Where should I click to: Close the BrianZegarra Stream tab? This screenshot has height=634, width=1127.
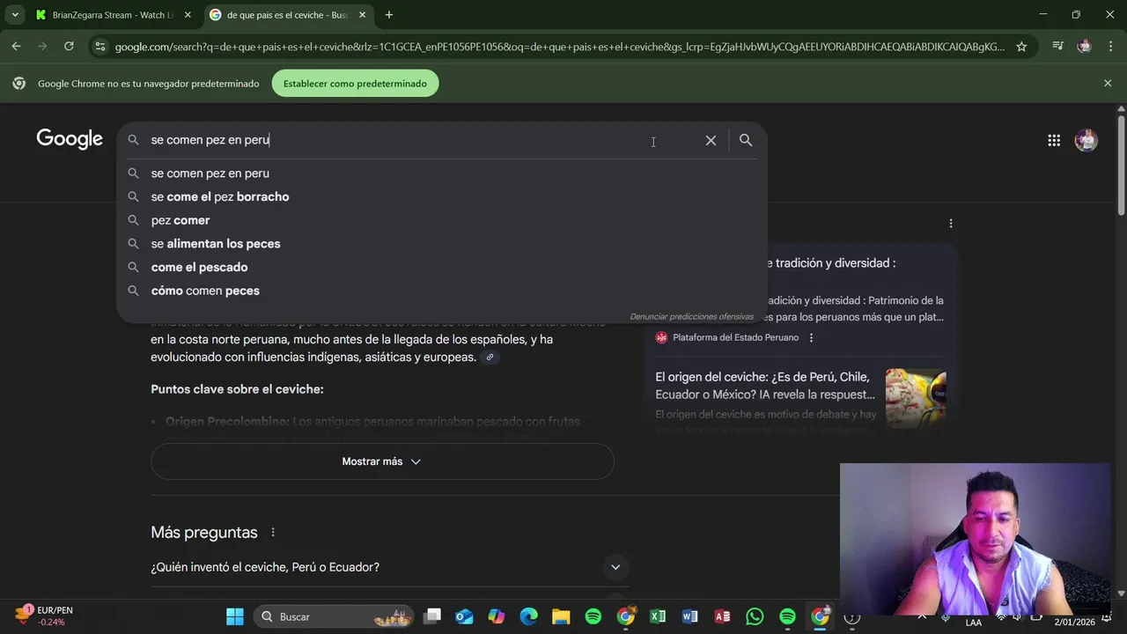tap(188, 15)
